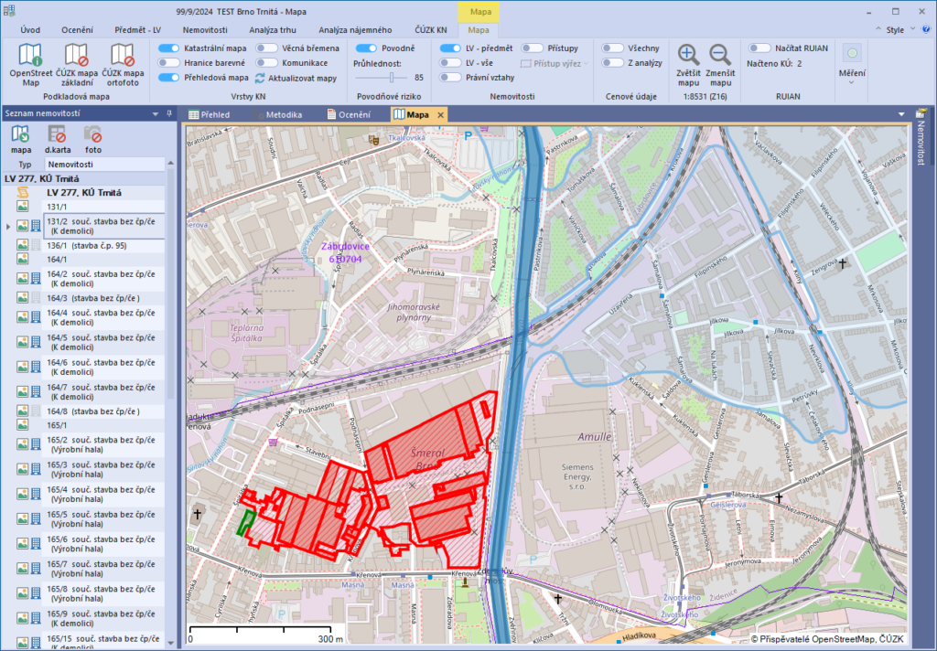
Task: Switch to Přehled document tab
Action: pyautogui.click(x=210, y=114)
